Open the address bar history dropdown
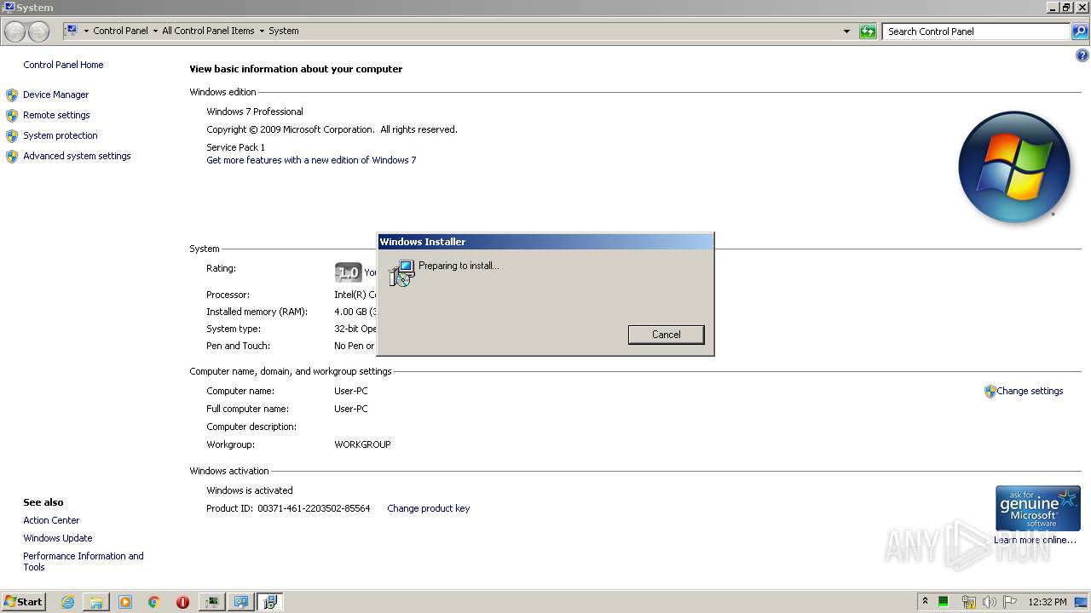Image resolution: width=1091 pixels, height=613 pixels. 846,32
